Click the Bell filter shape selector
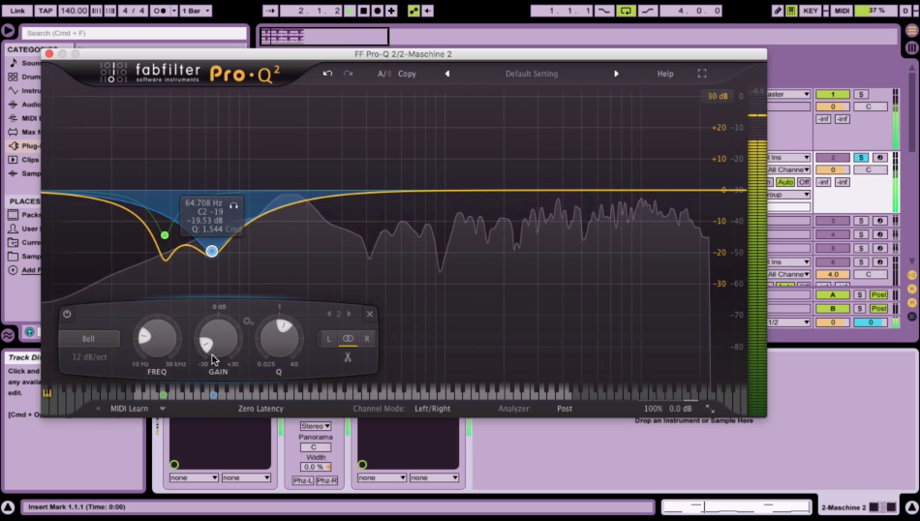The width and height of the screenshot is (920, 521). (88, 339)
